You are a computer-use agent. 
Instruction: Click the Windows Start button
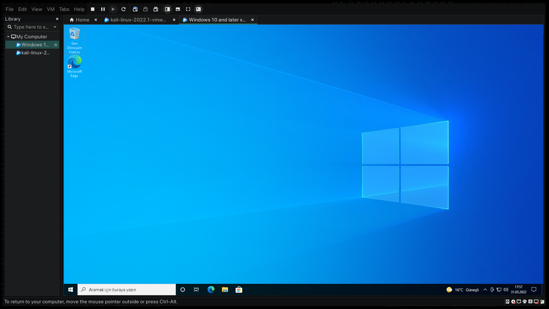pyautogui.click(x=71, y=290)
